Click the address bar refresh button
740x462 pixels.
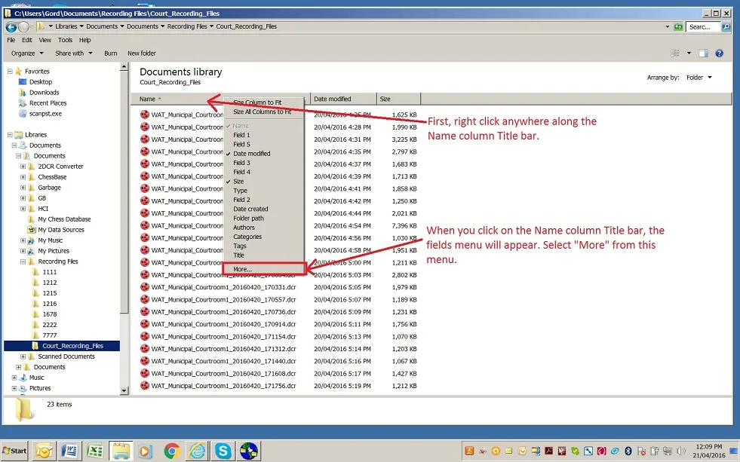678,27
